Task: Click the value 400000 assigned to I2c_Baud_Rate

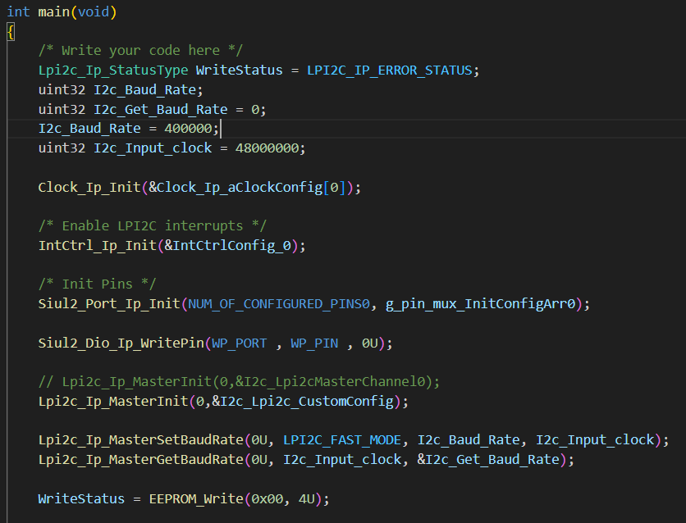Action: (x=191, y=128)
